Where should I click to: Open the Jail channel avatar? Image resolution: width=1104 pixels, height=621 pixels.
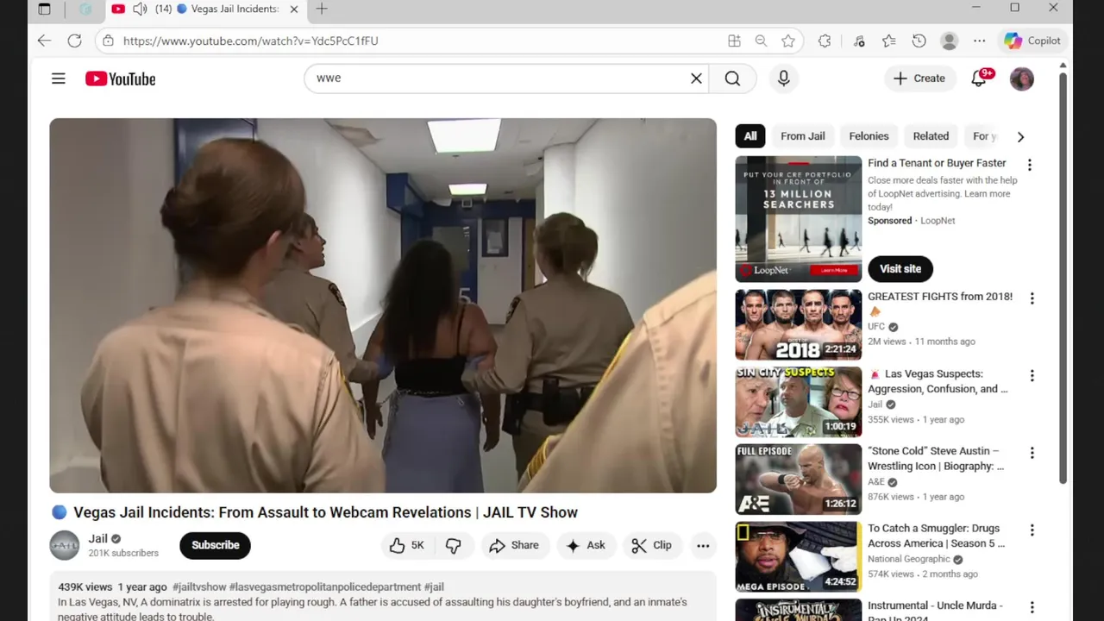(x=65, y=545)
